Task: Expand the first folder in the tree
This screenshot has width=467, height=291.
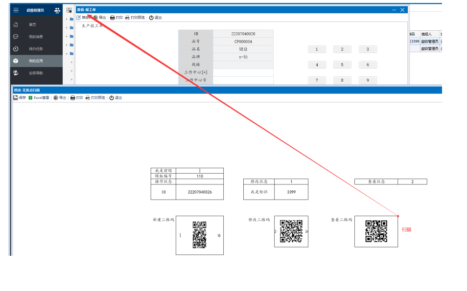Action: click(x=67, y=19)
